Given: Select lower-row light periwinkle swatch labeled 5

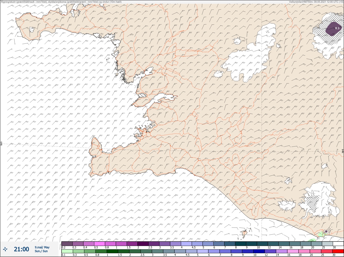Looking at the screenshot, I should click(202, 251).
